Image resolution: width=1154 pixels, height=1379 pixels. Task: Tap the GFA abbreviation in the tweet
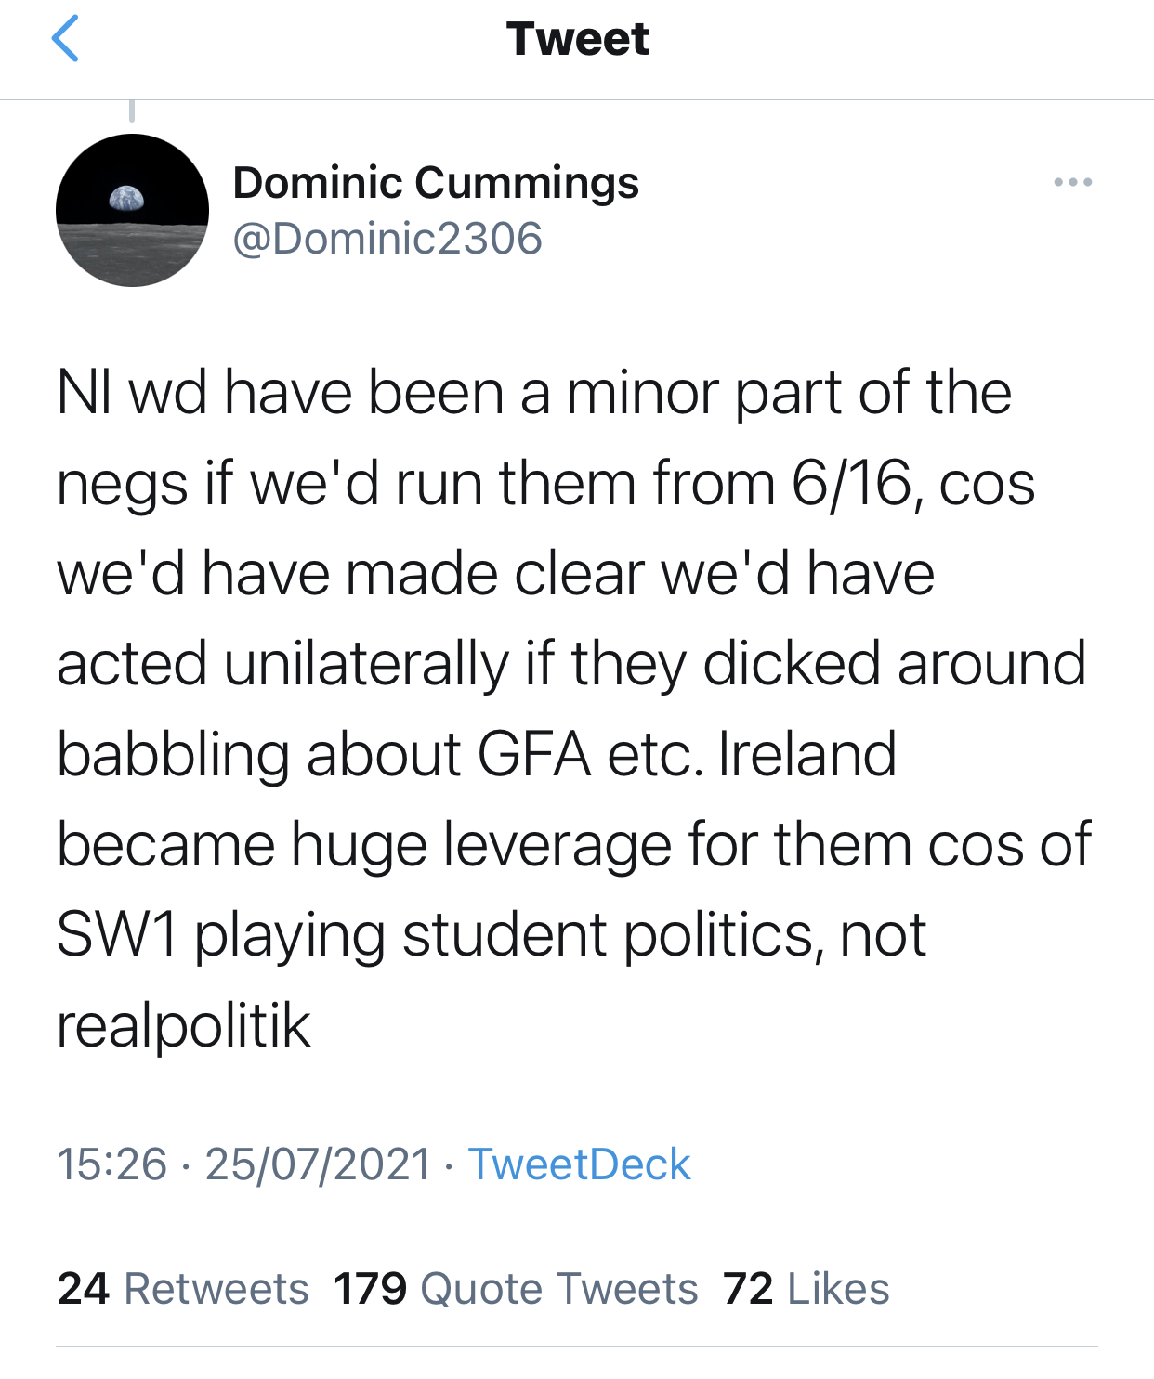point(534,754)
